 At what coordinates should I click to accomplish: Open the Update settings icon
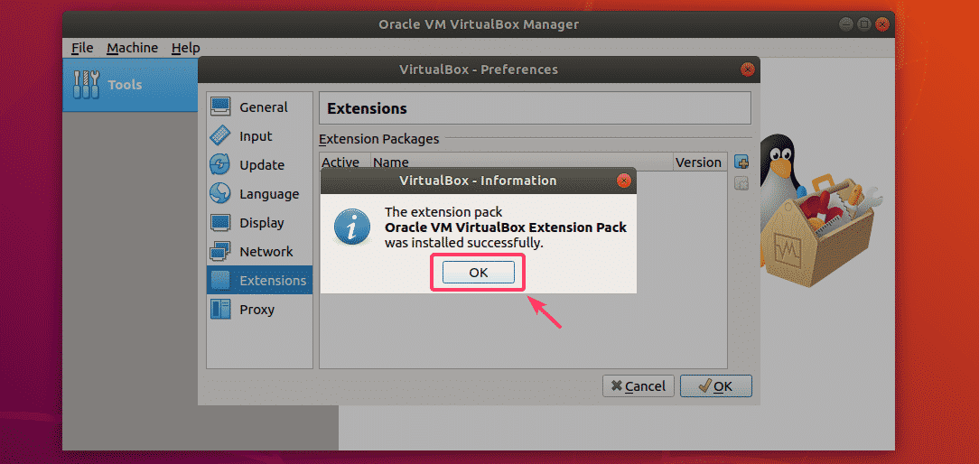220,165
